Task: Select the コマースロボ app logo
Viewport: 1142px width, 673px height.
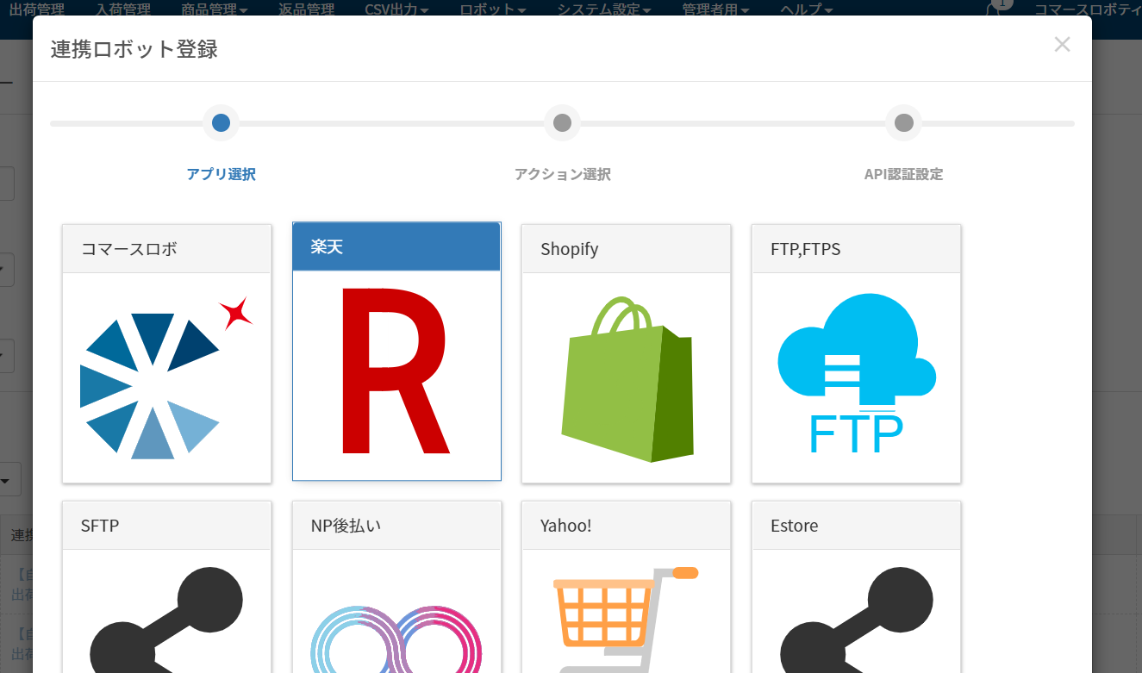Action: click(x=166, y=377)
